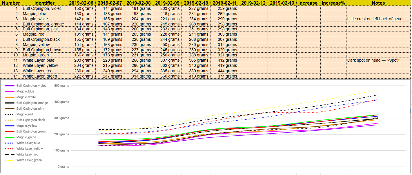Select the '412 grams' cell
The width and height of the screenshot is (412, 175).
(x=224, y=60)
